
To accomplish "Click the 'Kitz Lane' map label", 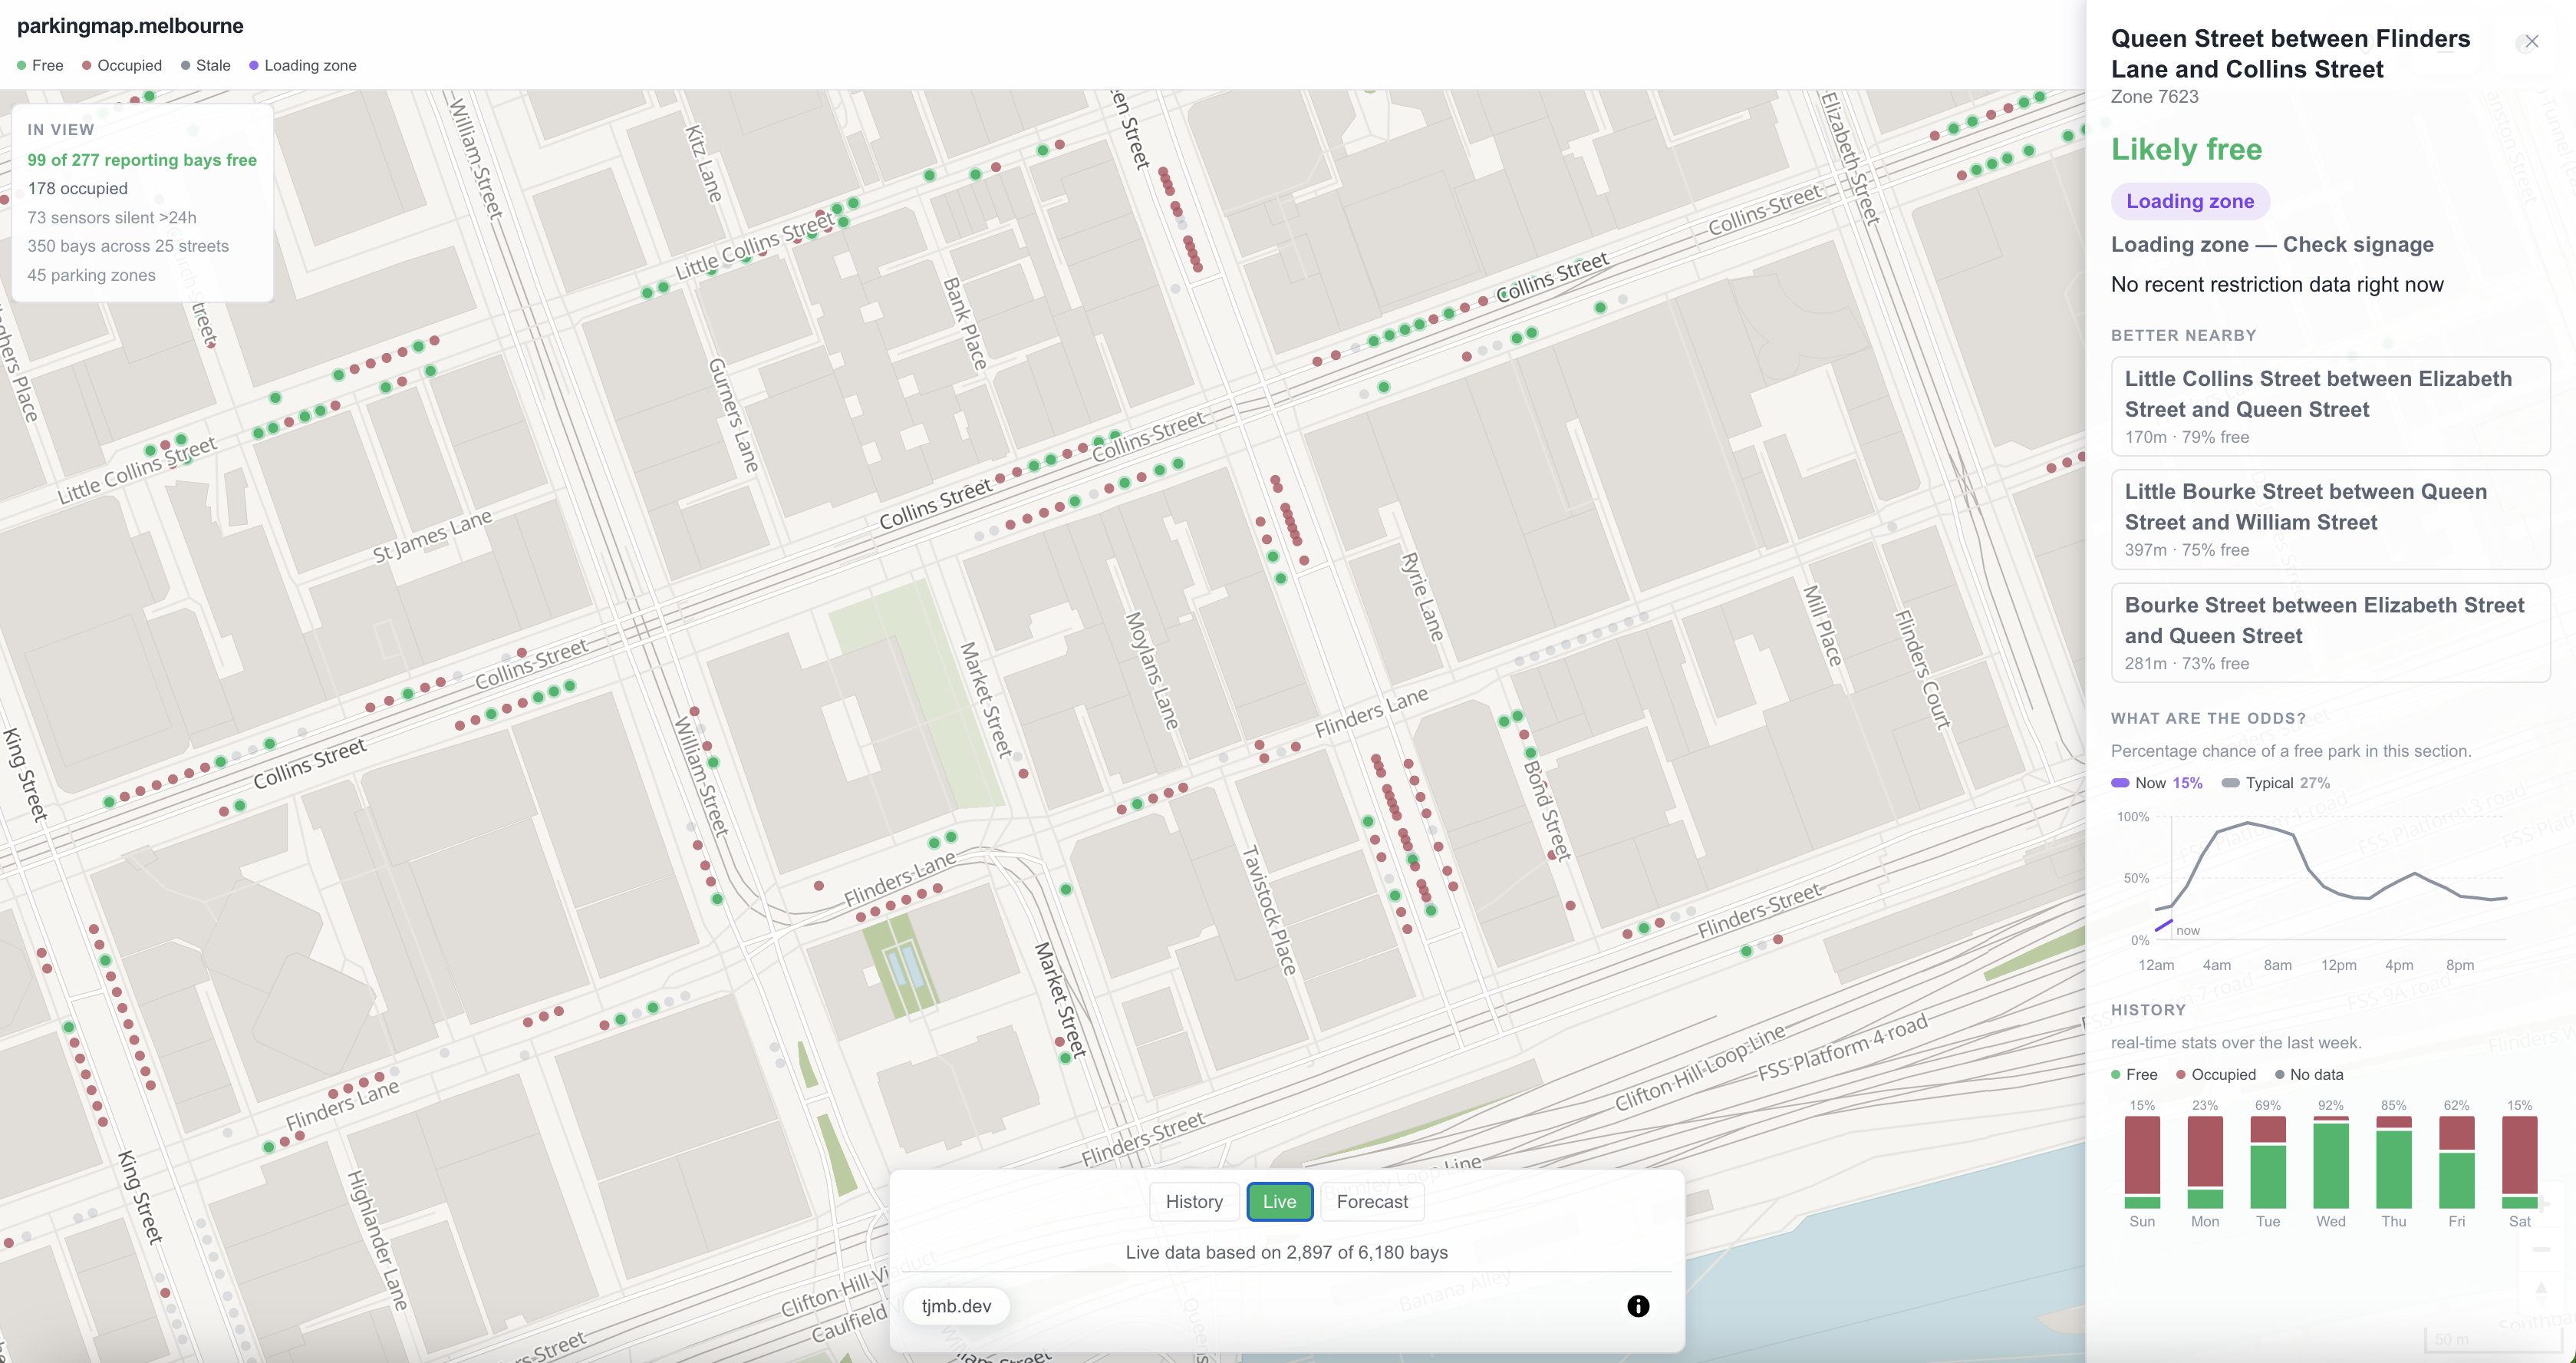I will point(703,163).
